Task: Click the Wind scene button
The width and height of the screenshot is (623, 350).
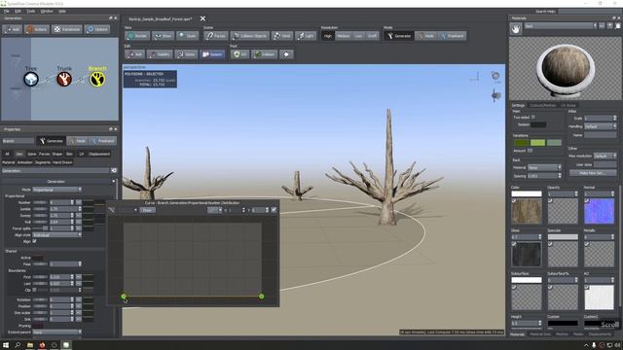Action: tap(281, 36)
